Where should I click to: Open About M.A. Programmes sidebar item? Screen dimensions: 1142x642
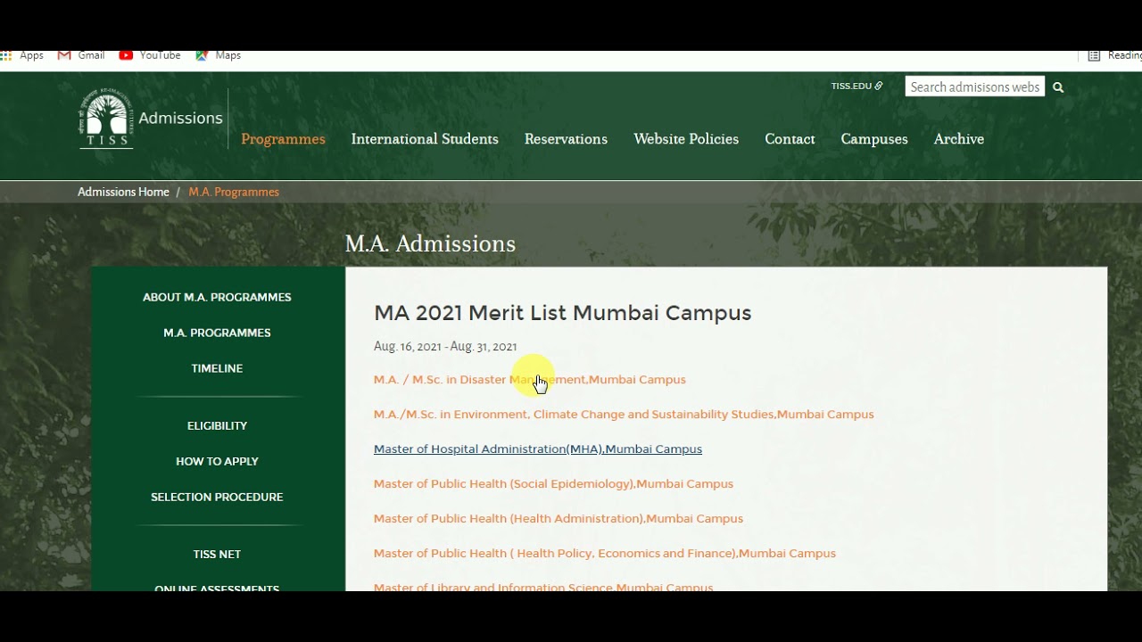[217, 297]
